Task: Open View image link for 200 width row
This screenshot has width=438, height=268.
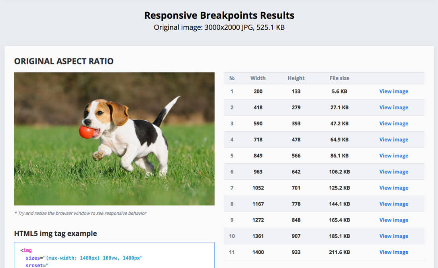Action: [393, 91]
